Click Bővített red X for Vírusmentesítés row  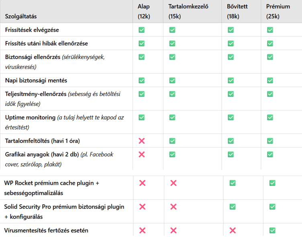[233, 230]
